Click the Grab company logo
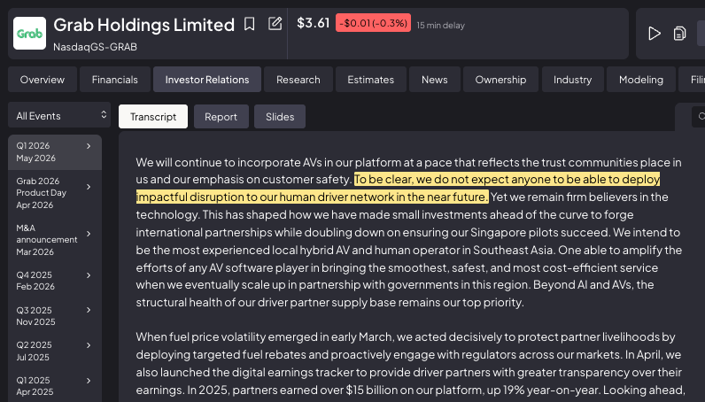The height and width of the screenshot is (402, 705). point(30,34)
